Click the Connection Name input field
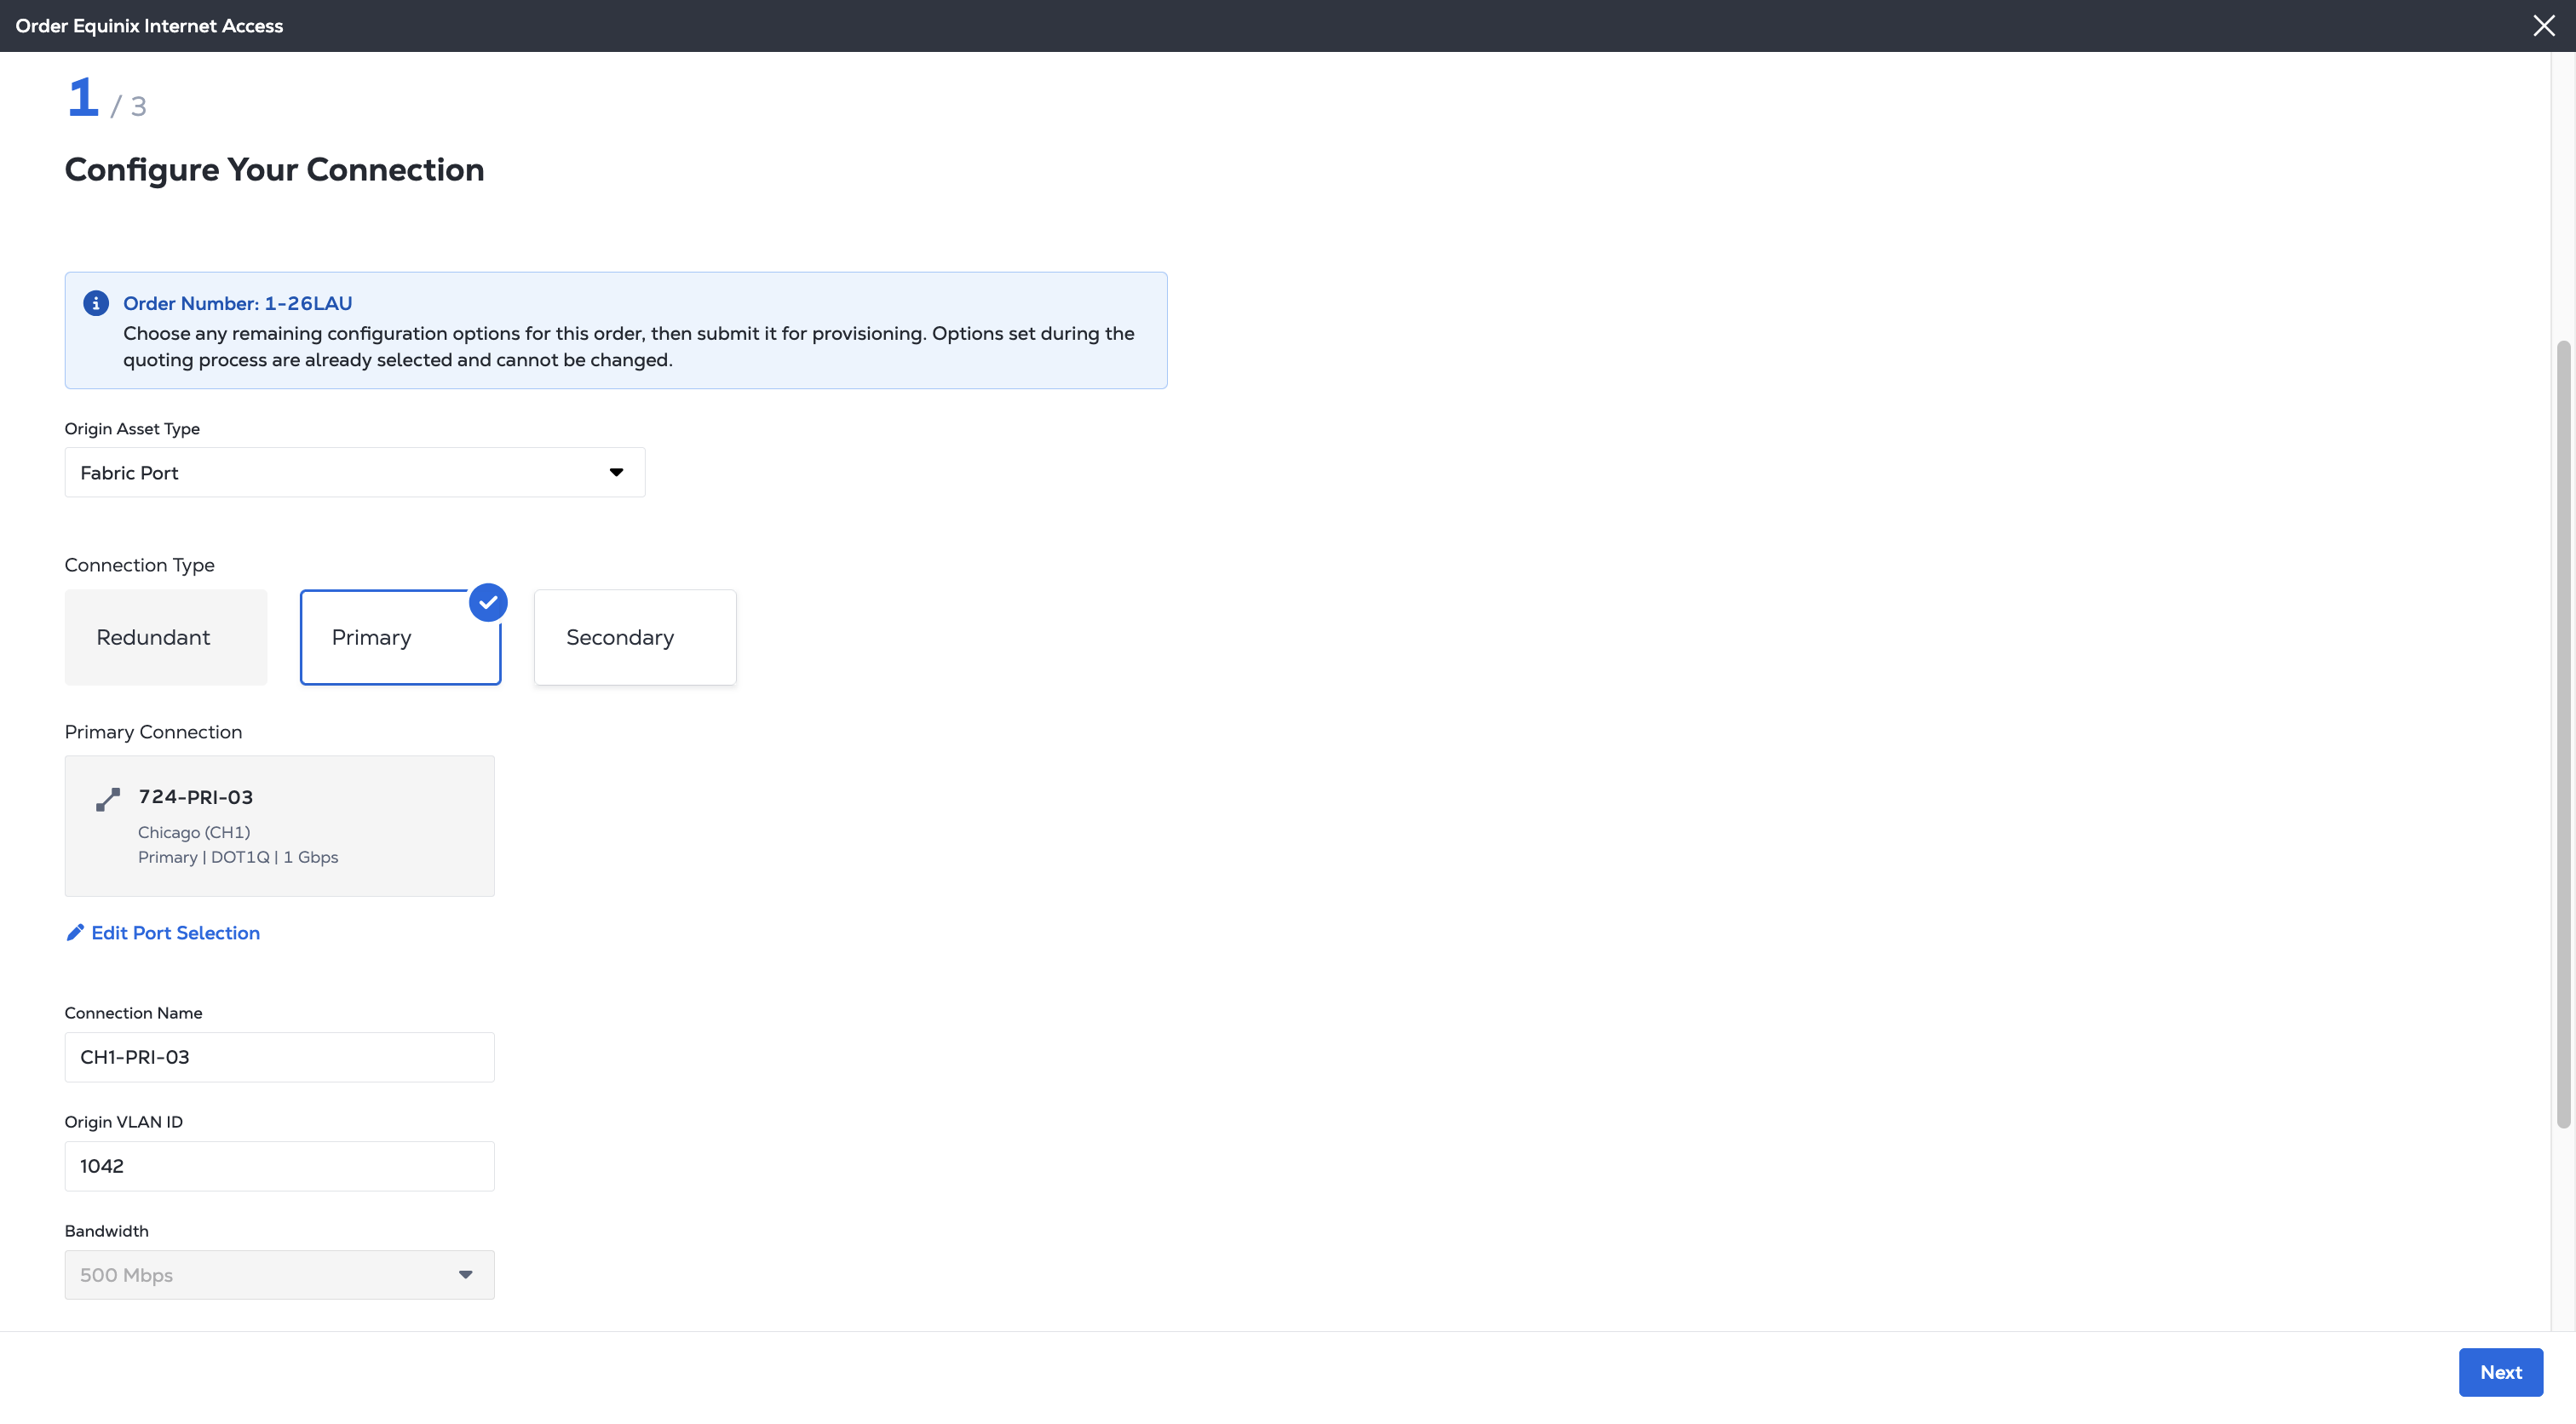This screenshot has width=2576, height=1424. [x=279, y=1057]
